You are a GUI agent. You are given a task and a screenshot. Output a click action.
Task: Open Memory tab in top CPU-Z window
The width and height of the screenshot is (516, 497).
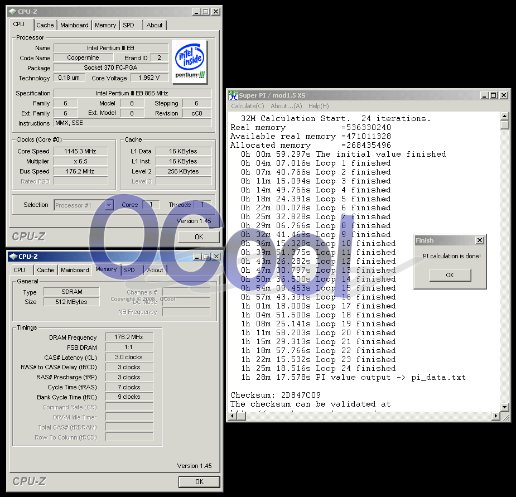[105, 25]
